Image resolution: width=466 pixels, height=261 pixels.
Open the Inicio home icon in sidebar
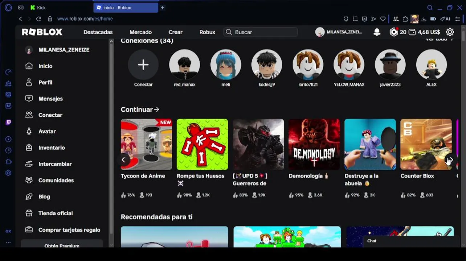point(29,66)
